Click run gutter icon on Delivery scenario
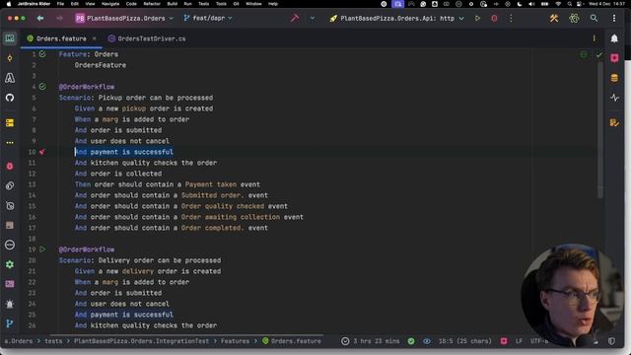 pyautogui.click(x=42, y=249)
